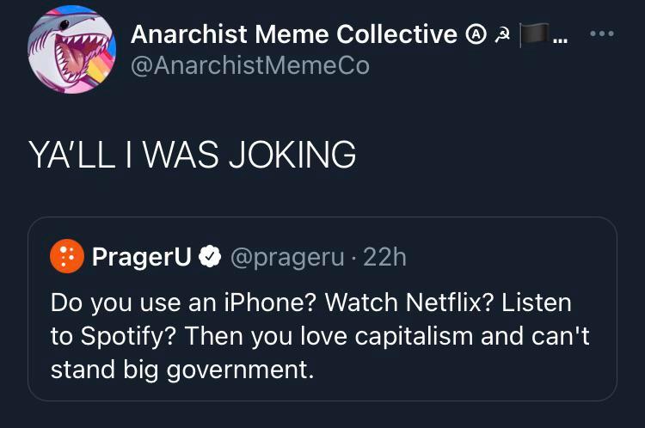Click "stand big government." in the quote
The height and width of the screenshot is (428, 645).
pyautogui.click(x=179, y=370)
